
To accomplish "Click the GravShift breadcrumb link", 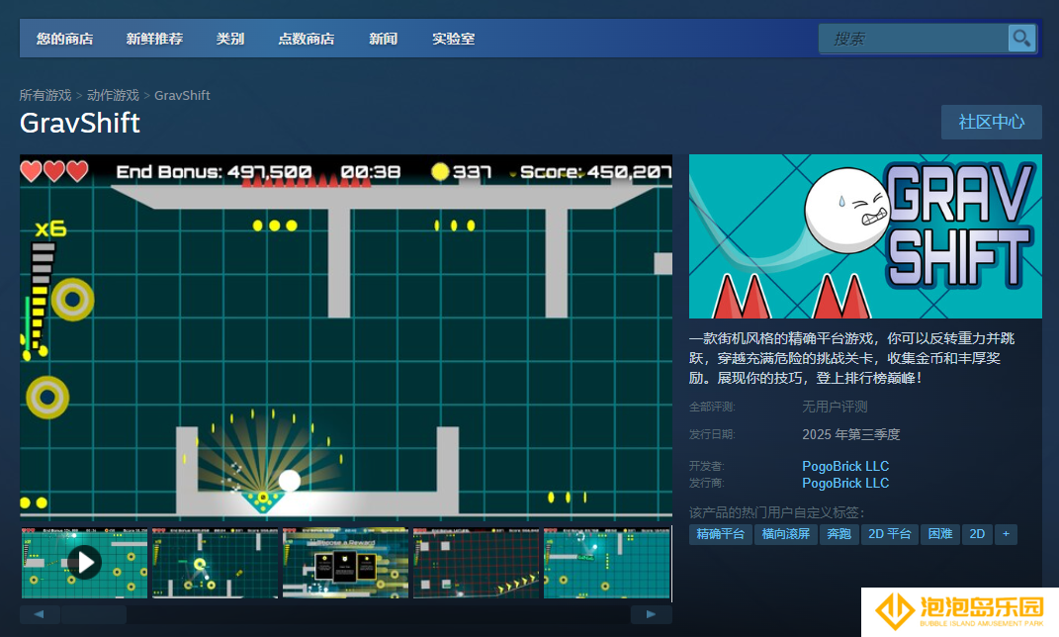I will 182,95.
